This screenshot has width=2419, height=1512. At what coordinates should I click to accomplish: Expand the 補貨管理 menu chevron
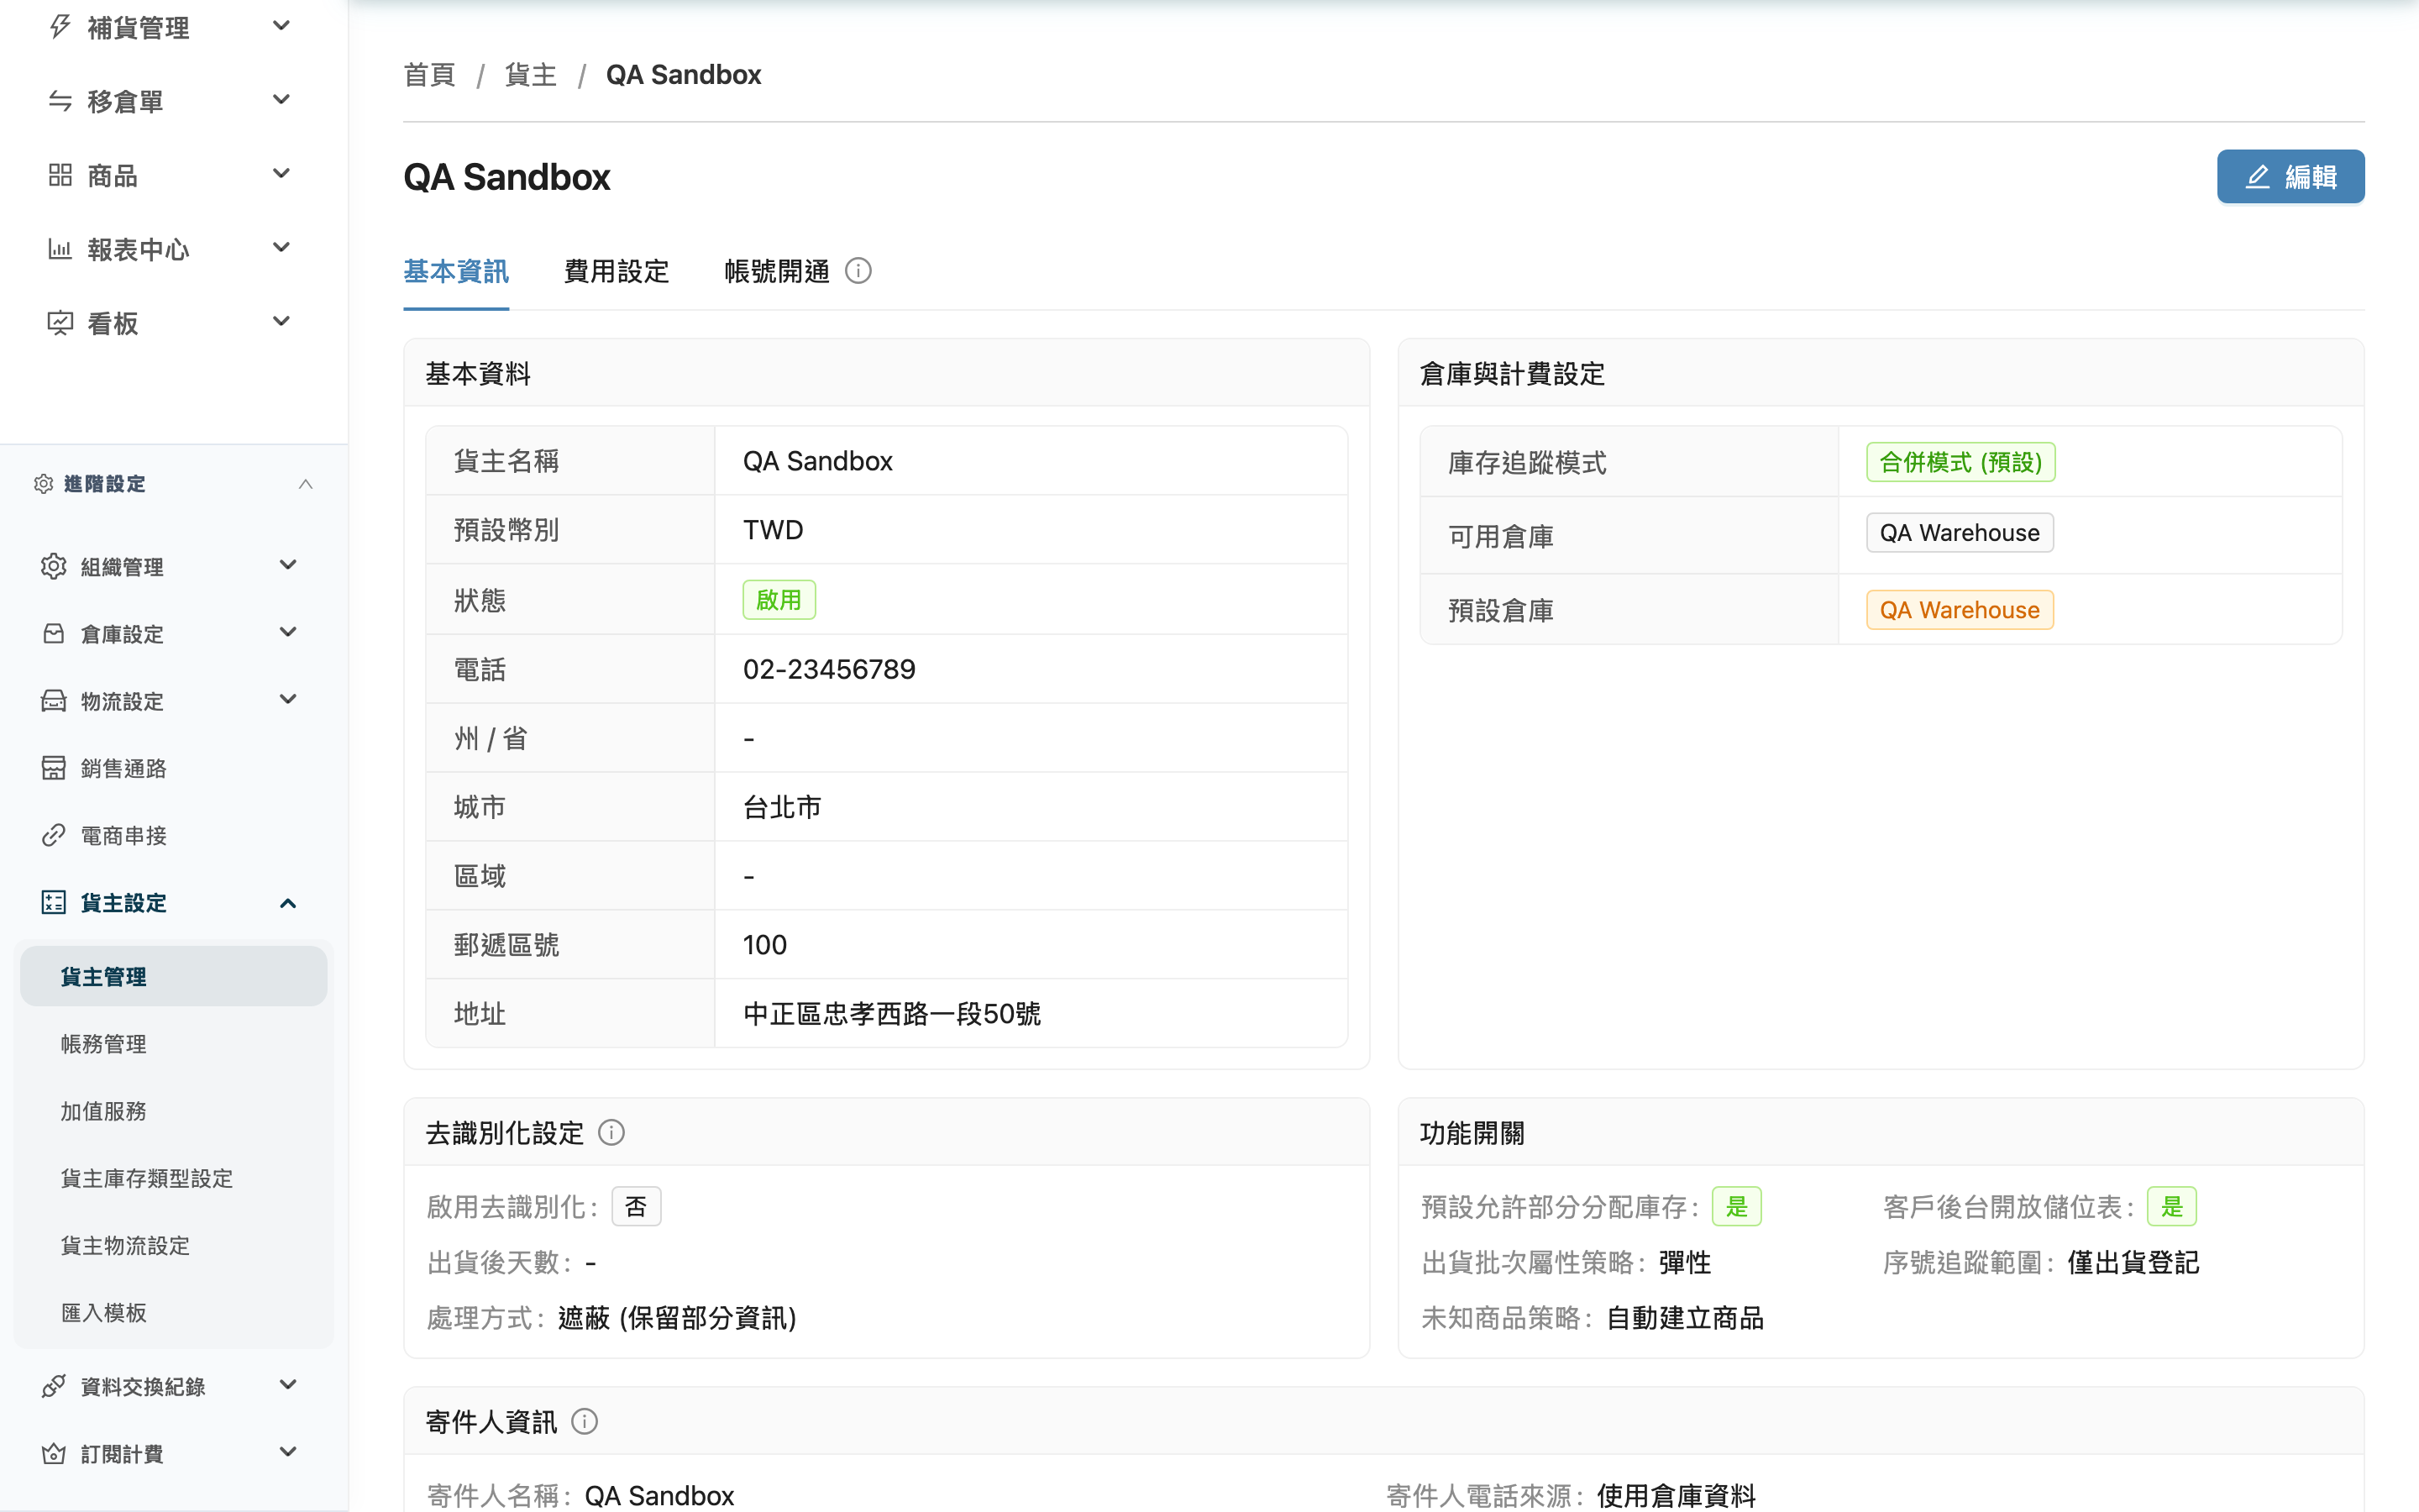(x=282, y=26)
